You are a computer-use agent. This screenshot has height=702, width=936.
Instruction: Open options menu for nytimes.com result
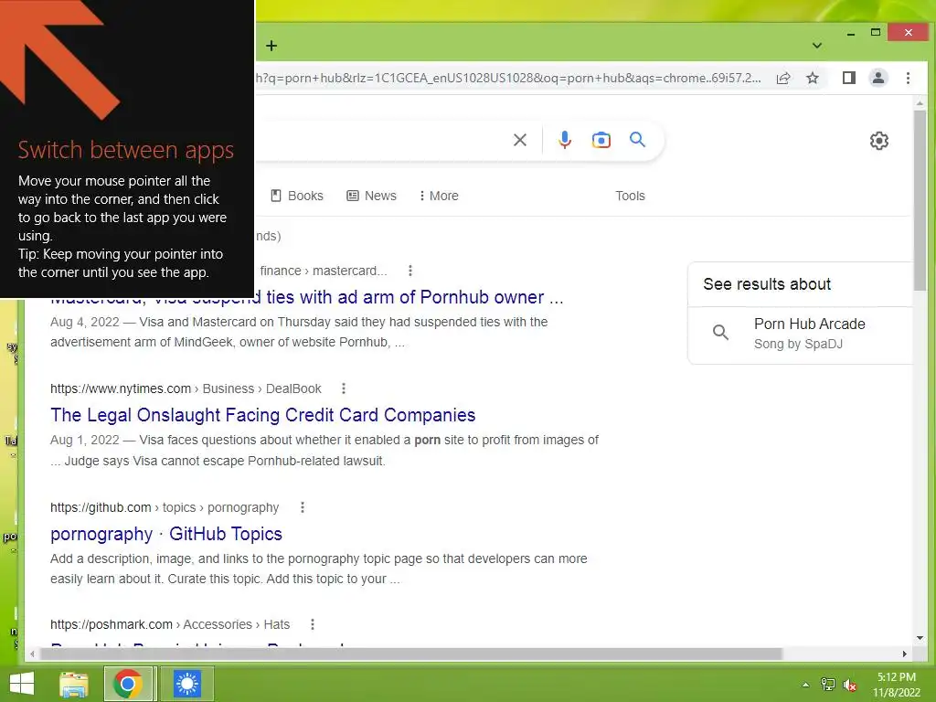click(344, 388)
